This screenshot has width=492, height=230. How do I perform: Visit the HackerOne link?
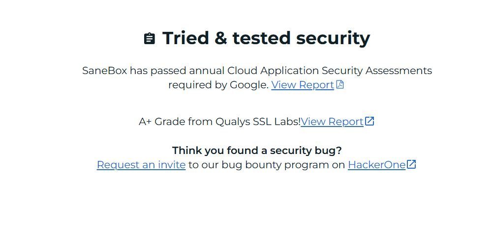[376, 165]
